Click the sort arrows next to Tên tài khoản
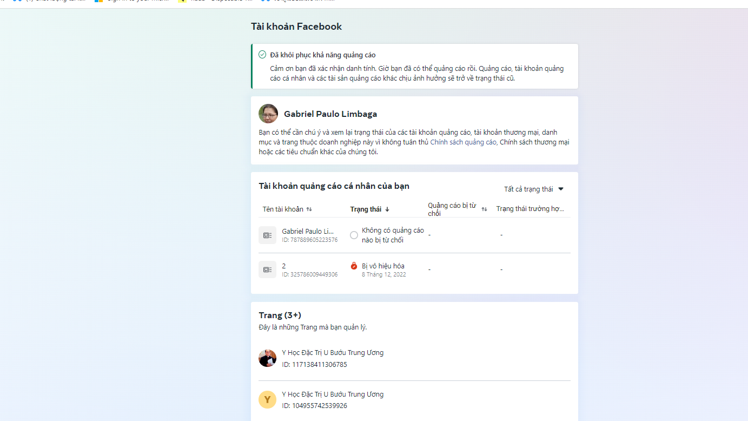The width and height of the screenshot is (748, 421). pyautogui.click(x=309, y=209)
